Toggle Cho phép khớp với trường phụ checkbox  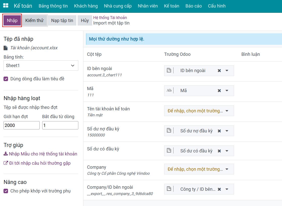pyautogui.click(x=6, y=191)
